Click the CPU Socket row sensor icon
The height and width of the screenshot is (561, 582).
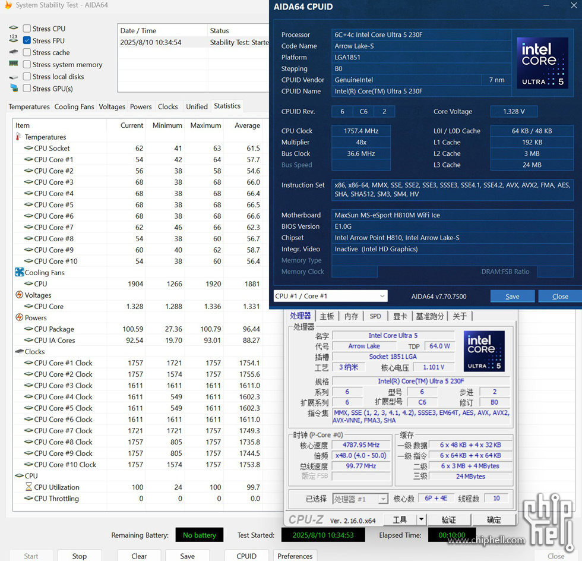point(29,148)
